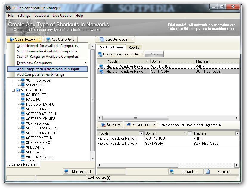Click the Execute Action icon
Screen dimensions: 248x189
[x=102, y=39]
